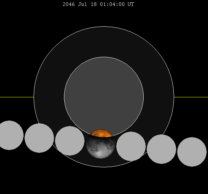The width and height of the screenshot is (208, 194).
Task: Click the top of the white penumbra outline
Action: click(x=104, y=27)
